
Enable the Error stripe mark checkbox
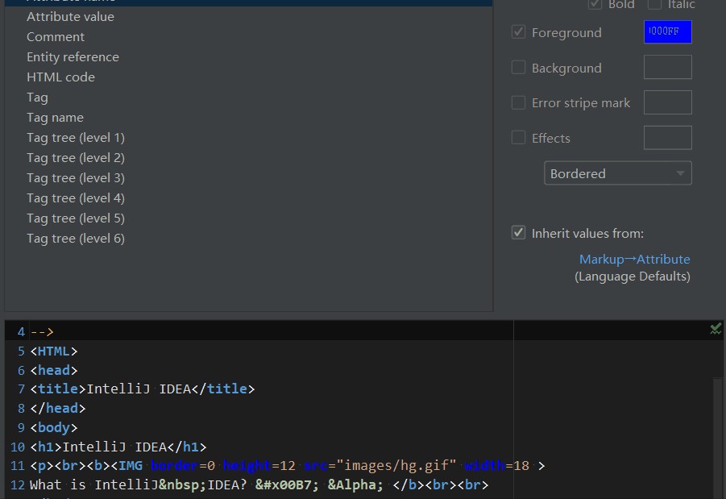coord(519,102)
